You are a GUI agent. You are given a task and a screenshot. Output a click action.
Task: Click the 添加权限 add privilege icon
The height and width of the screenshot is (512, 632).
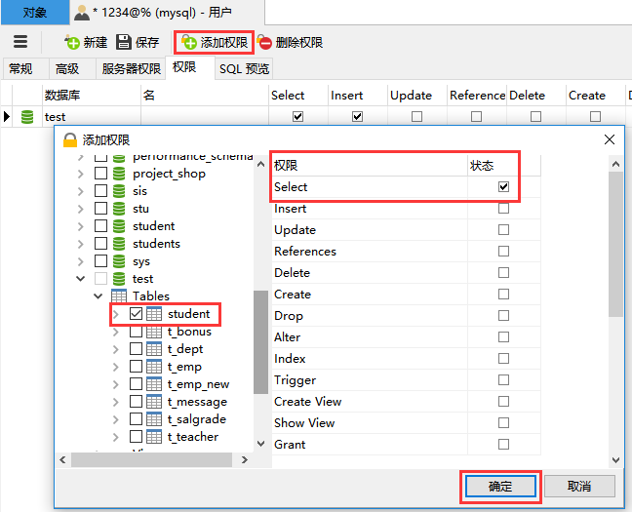click(188, 42)
